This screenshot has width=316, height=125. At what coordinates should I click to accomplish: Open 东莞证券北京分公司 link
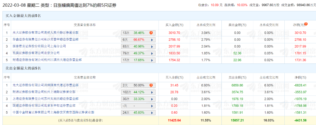click(36, 53)
